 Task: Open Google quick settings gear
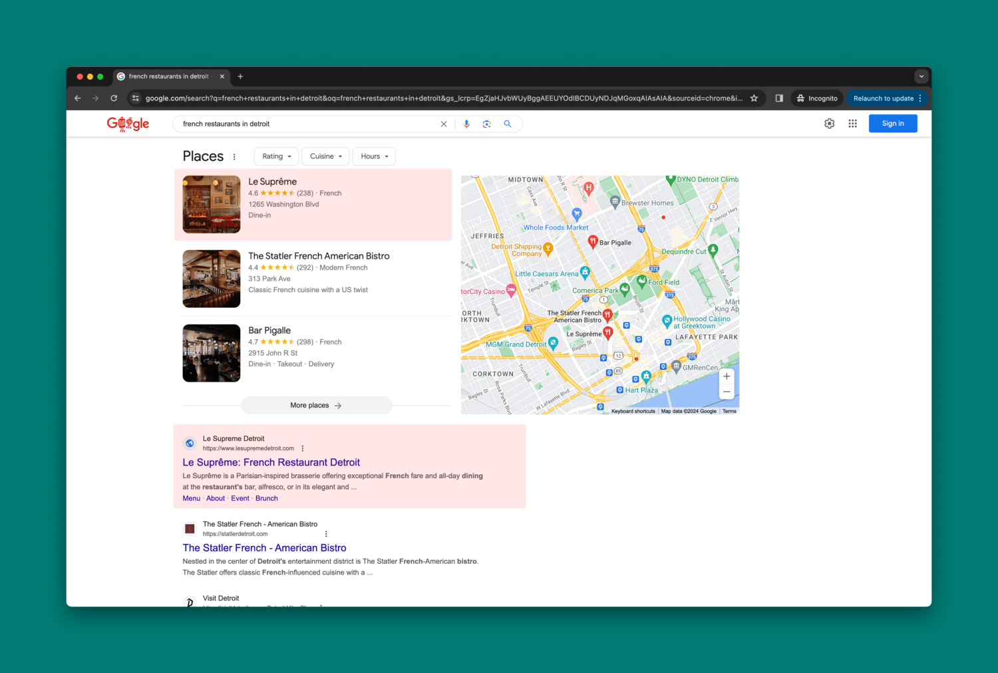click(829, 124)
